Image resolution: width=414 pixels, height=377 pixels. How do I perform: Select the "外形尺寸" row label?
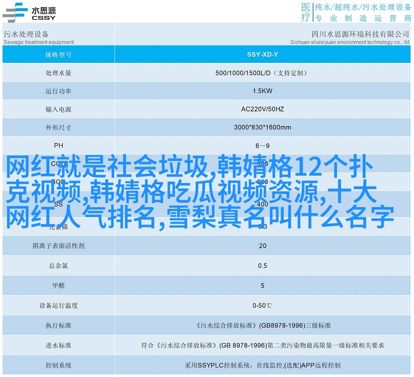[x=58, y=128]
